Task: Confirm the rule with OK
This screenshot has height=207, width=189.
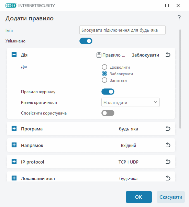Action: (x=139, y=197)
